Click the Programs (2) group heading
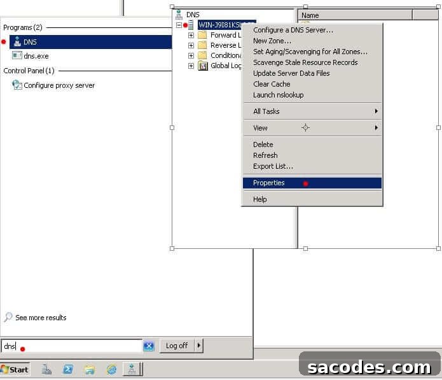Image resolution: width=442 pixels, height=380 pixels. (23, 27)
